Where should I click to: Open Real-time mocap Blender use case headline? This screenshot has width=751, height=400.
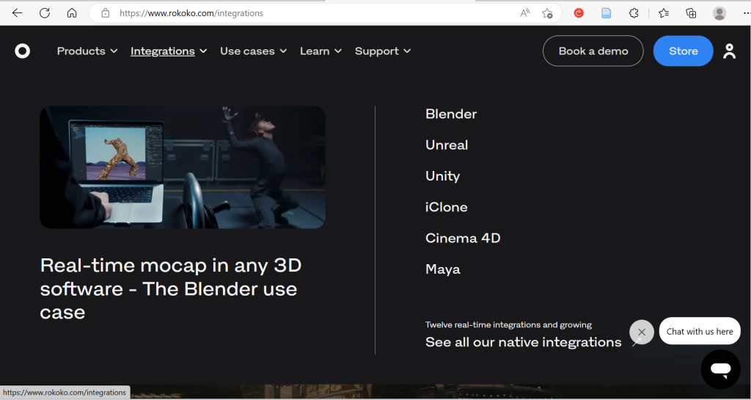(171, 289)
